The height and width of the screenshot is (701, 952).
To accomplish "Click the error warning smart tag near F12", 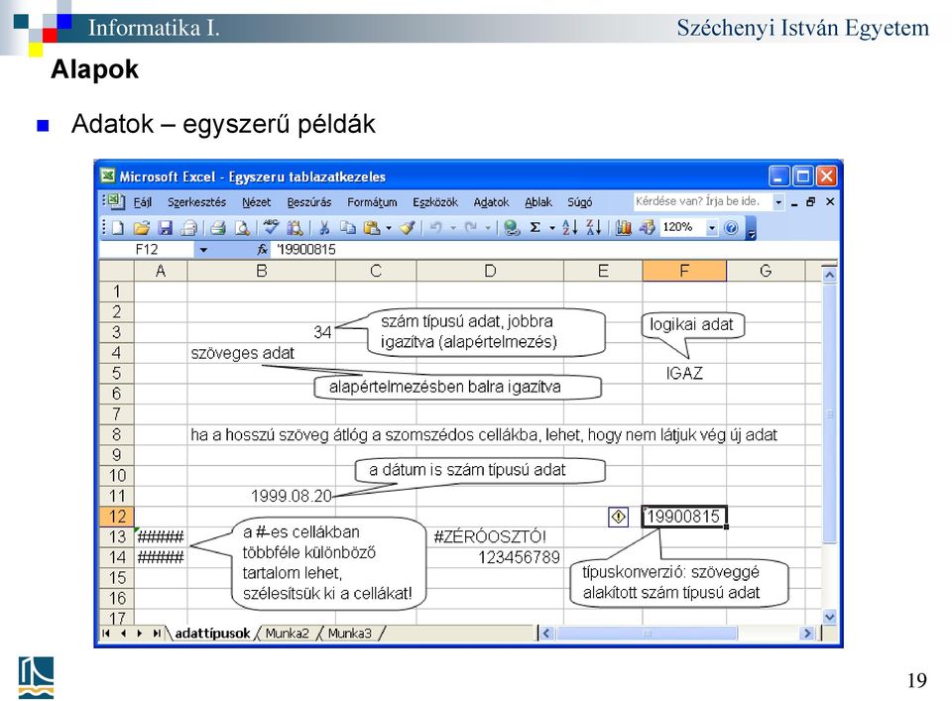I will [x=618, y=517].
